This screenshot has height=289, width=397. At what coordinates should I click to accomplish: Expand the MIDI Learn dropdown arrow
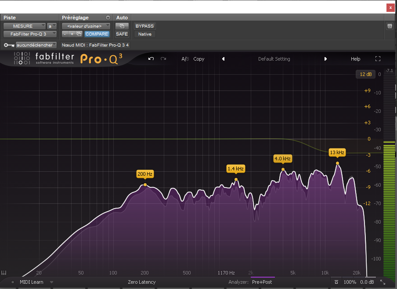(51, 282)
